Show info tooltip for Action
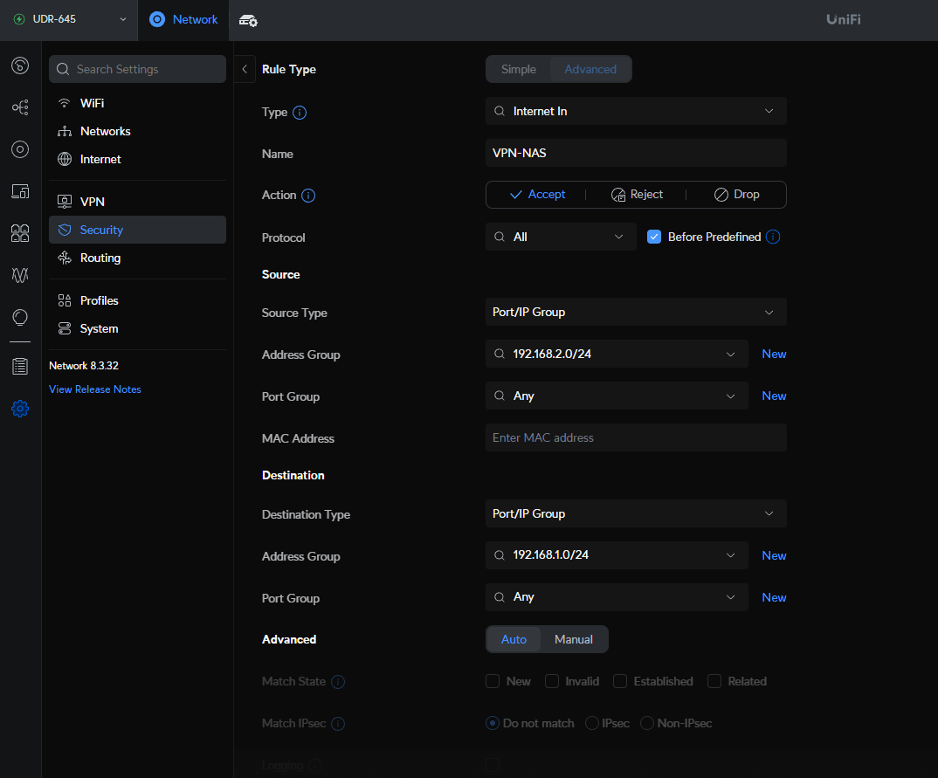Screen dimensions: 938x778 pos(308,196)
